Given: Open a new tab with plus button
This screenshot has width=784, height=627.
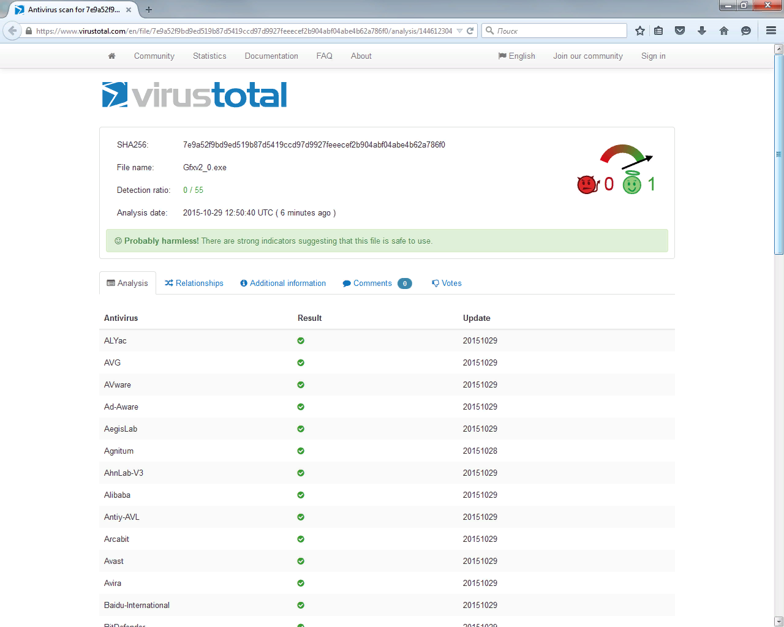Looking at the screenshot, I should coord(149,10).
